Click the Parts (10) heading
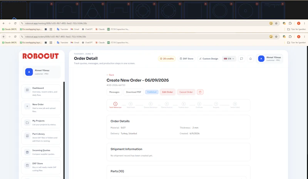The height and width of the screenshot is (179, 308). coord(117,171)
